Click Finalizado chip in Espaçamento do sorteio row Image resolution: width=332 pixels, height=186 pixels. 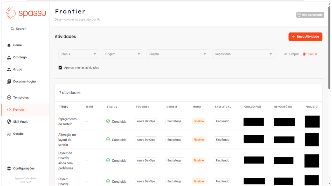click(x=223, y=121)
